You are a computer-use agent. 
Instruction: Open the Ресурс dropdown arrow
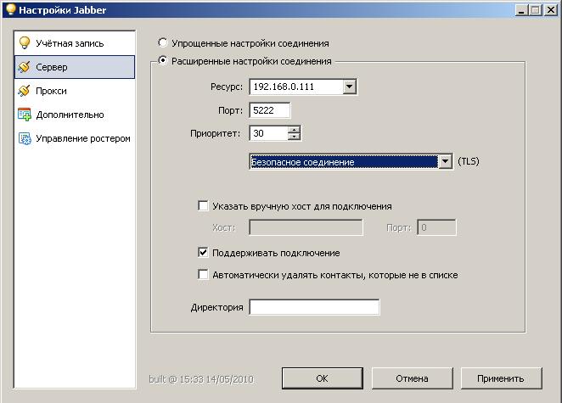[349, 87]
